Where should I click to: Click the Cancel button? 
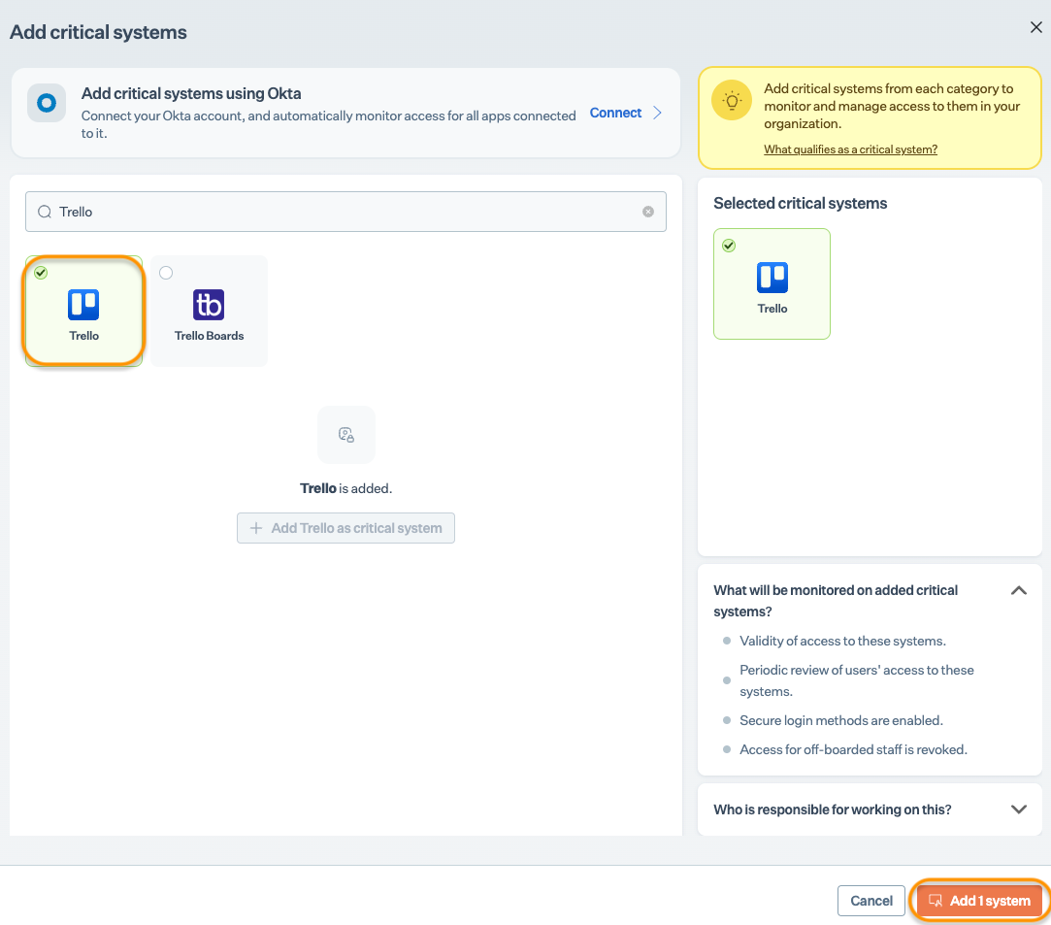tap(871, 901)
